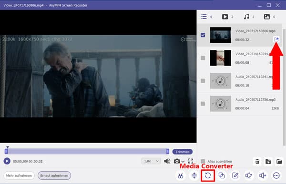Open the volume boost tool

pos(263,175)
